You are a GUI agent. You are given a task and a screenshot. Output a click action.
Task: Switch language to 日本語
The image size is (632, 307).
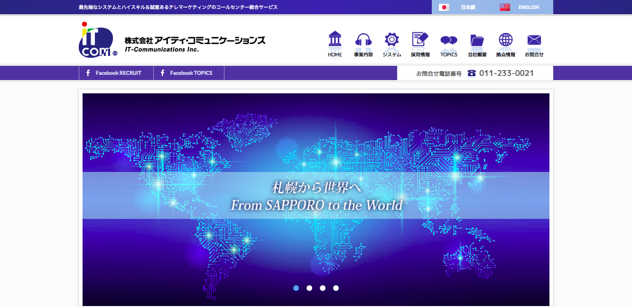coord(468,8)
